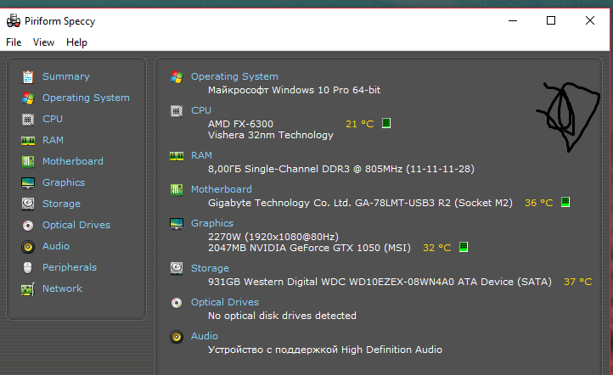Open the Help menu
Image resolution: width=613 pixels, height=375 pixels.
(76, 42)
